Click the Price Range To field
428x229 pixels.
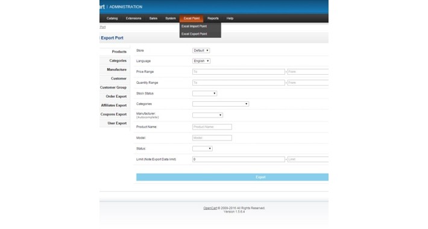(x=239, y=72)
